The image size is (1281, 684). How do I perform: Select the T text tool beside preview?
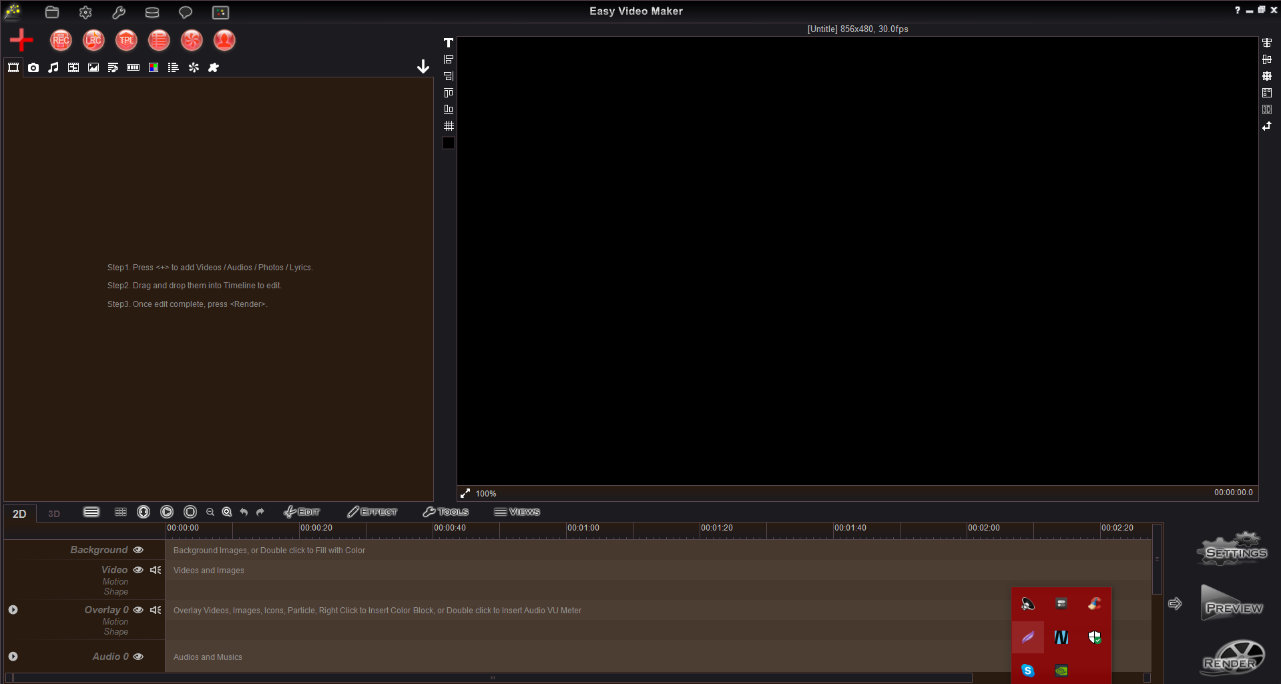coord(449,43)
